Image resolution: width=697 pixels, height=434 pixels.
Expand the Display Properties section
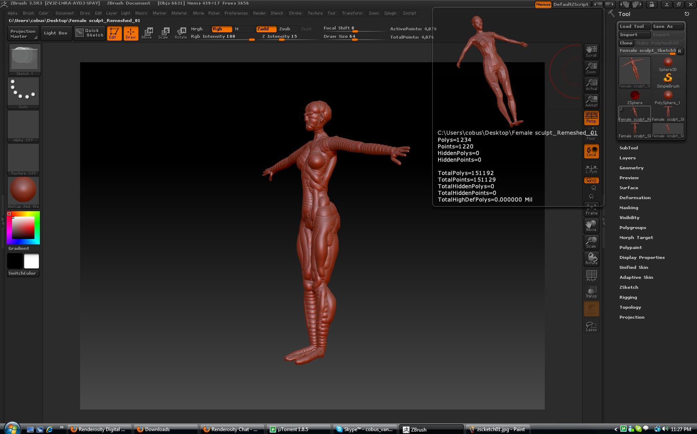tap(642, 258)
